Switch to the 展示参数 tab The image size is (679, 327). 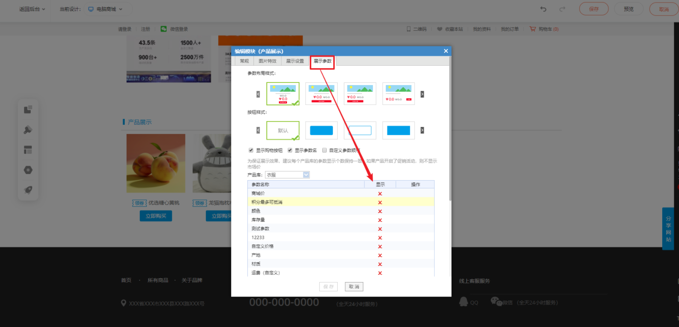(322, 61)
